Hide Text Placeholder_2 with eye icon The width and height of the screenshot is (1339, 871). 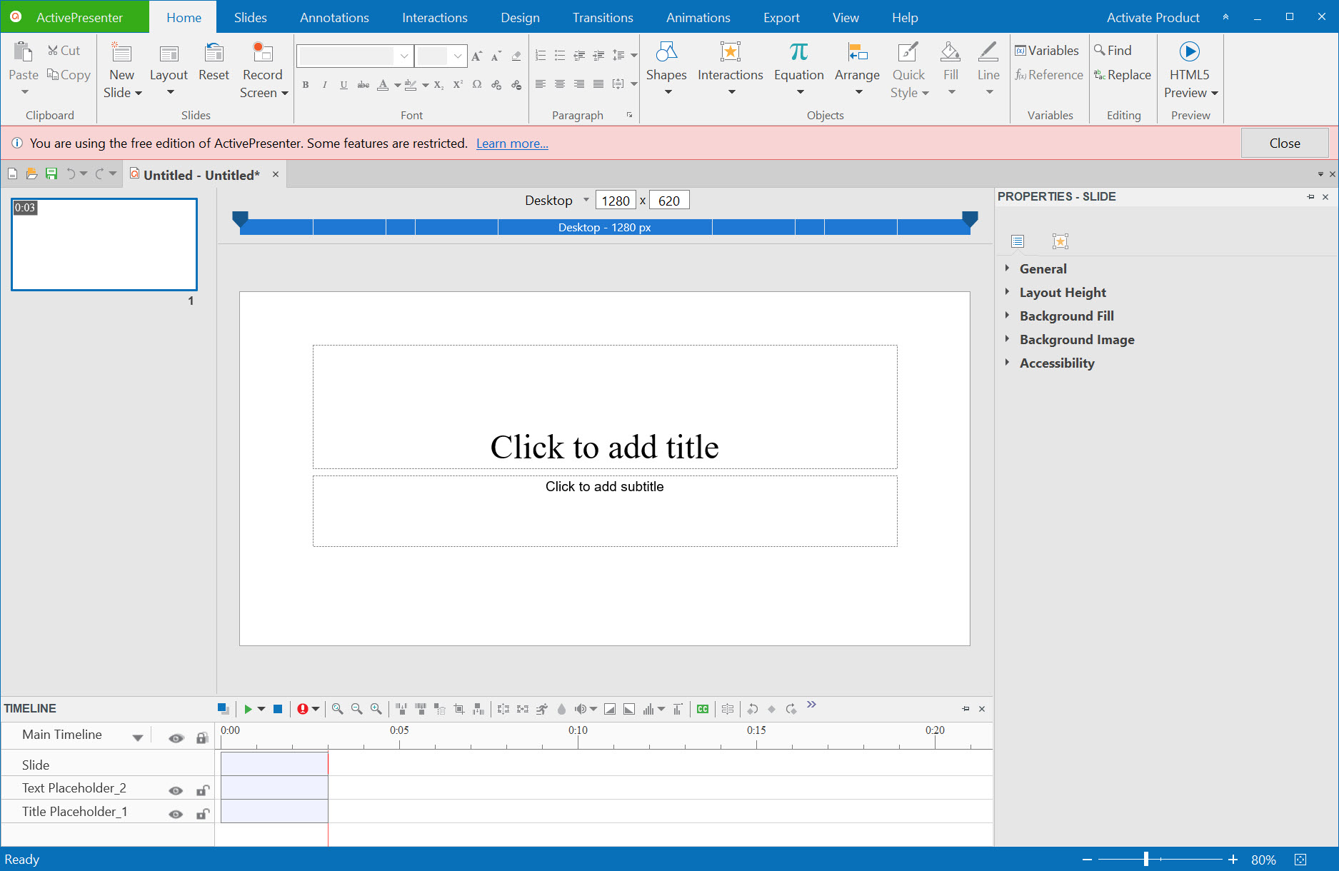[176, 790]
